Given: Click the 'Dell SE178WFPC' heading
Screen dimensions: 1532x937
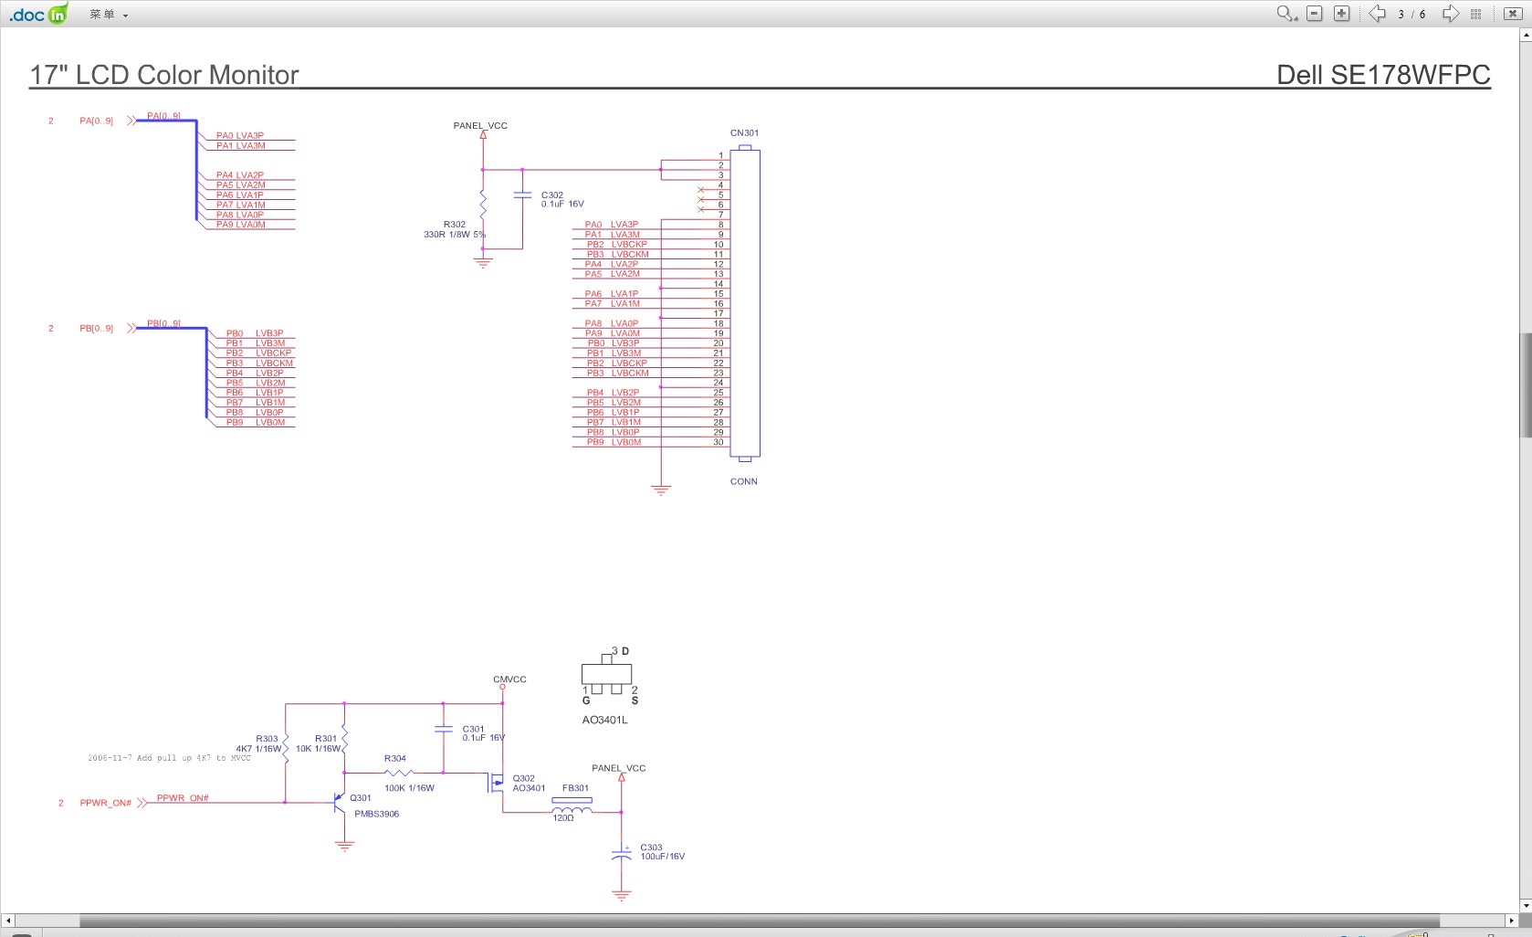Looking at the screenshot, I should pyautogui.click(x=1383, y=75).
